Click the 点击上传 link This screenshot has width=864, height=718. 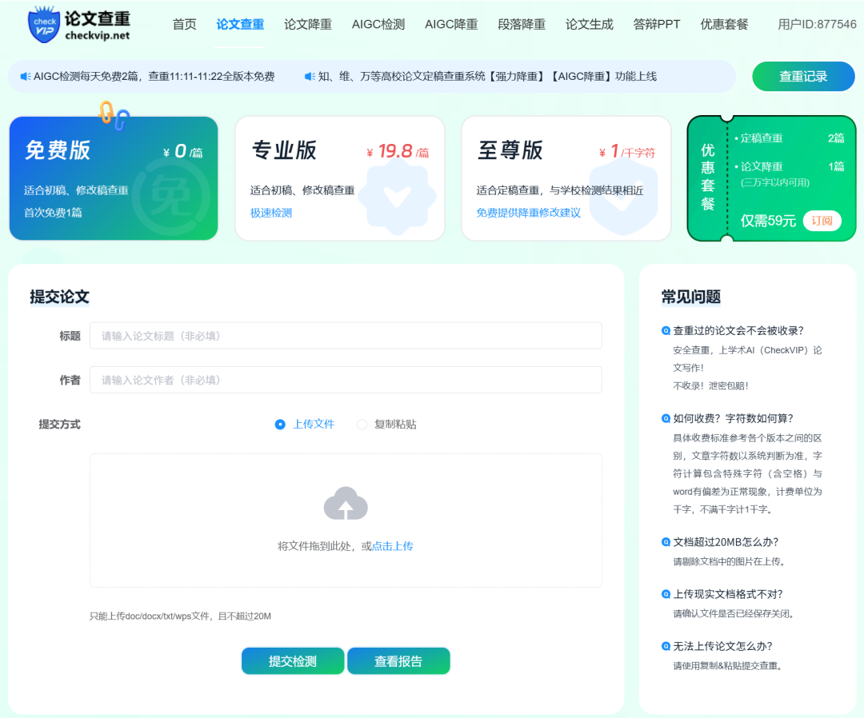(392, 546)
